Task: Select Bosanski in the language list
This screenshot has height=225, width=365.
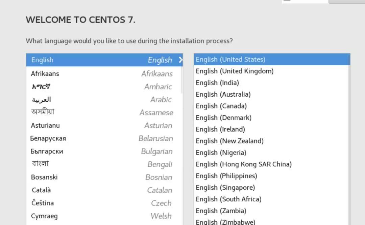Action: click(x=44, y=177)
